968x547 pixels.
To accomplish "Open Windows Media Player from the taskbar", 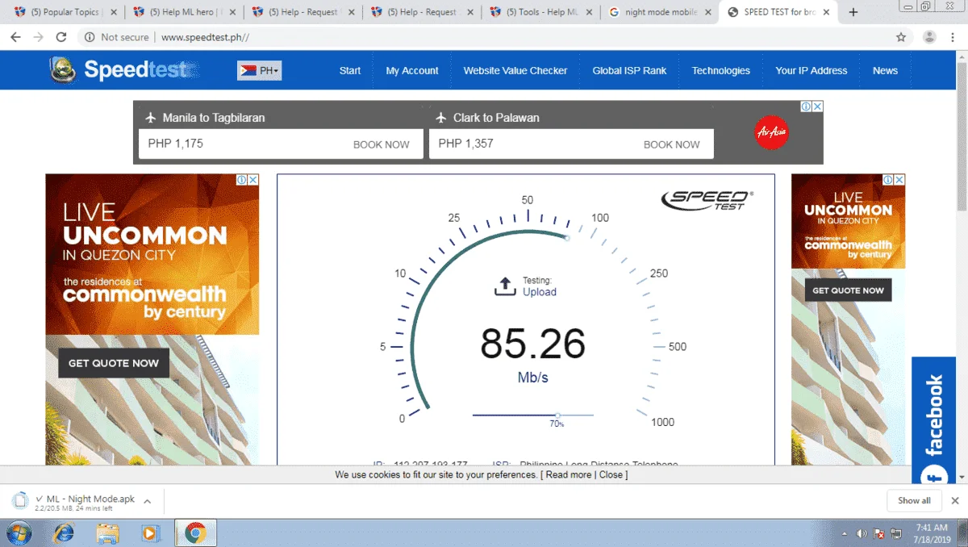I will 150,533.
